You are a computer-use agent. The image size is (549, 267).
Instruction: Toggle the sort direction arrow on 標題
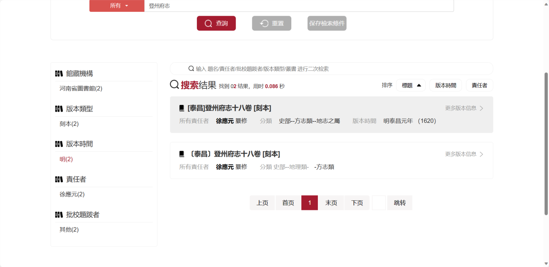[x=419, y=85]
